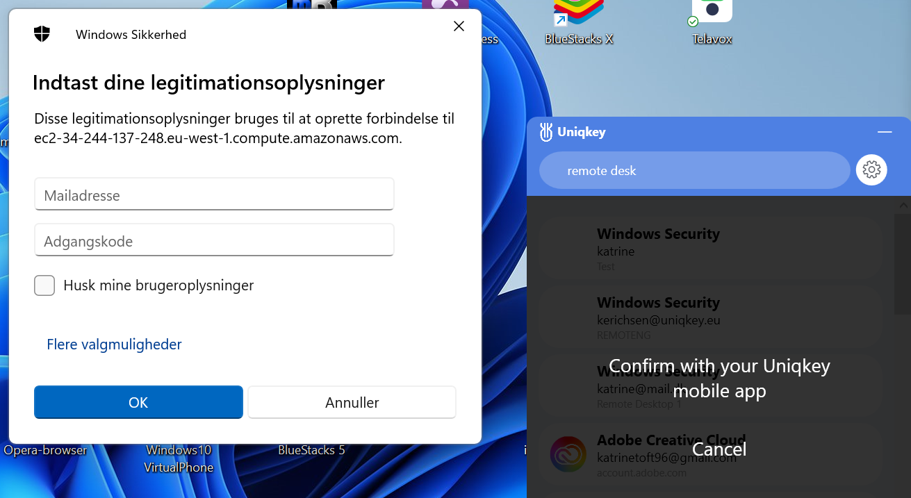Click the ec2 amazonaws.com server address text
This screenshot has width=911, height=498.
point(218,138)
